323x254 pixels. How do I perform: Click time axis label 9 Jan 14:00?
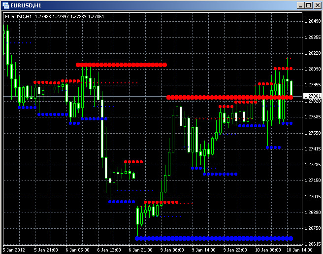coord(204,250)
